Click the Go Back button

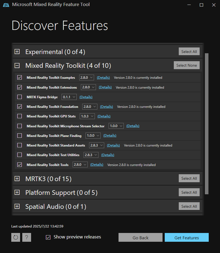(x=141, y=237)
